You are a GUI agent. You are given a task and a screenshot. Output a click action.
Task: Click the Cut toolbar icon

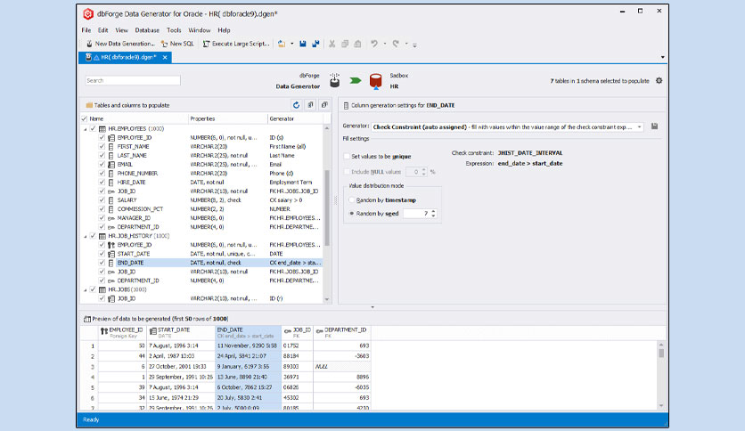(332, 44)
